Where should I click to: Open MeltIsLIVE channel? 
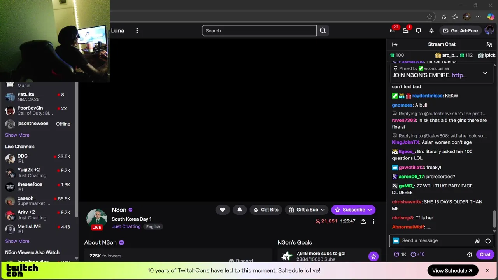pyautogui.click(x=38, y=229)
